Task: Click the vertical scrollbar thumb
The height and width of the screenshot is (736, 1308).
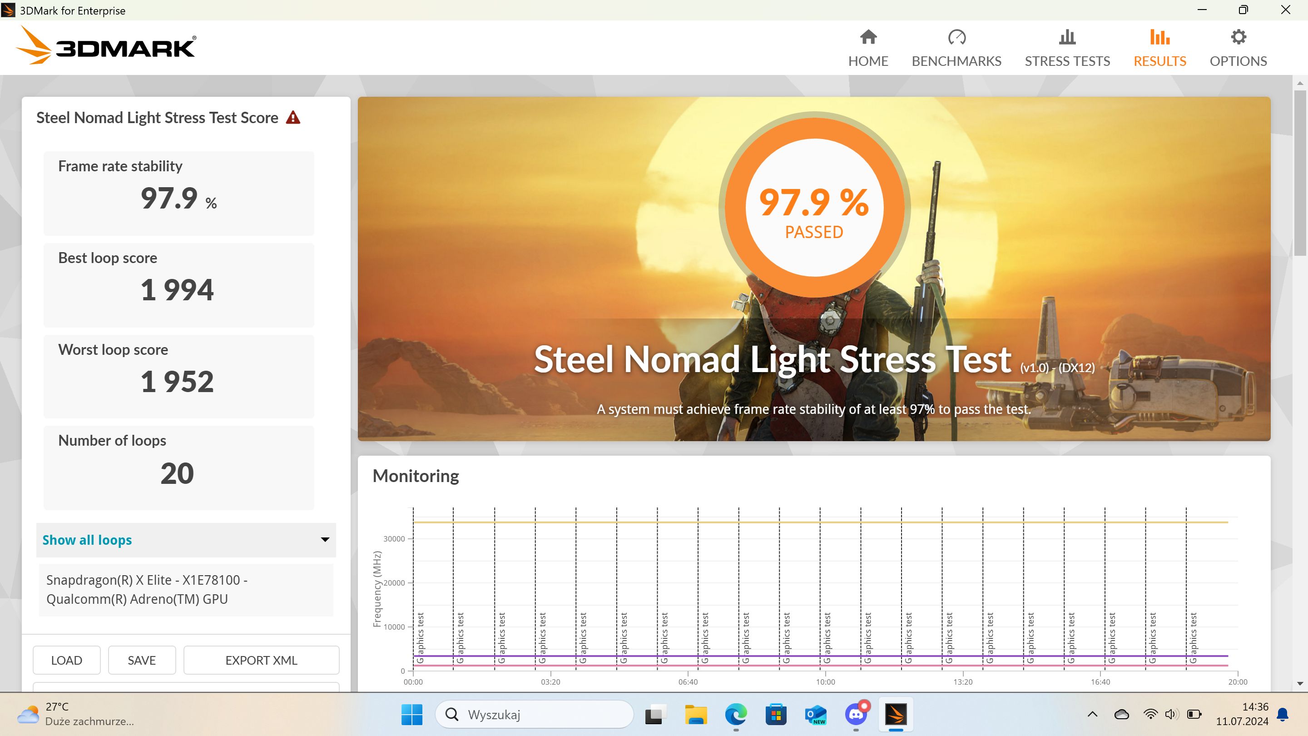Action: tap(1300, 173)
